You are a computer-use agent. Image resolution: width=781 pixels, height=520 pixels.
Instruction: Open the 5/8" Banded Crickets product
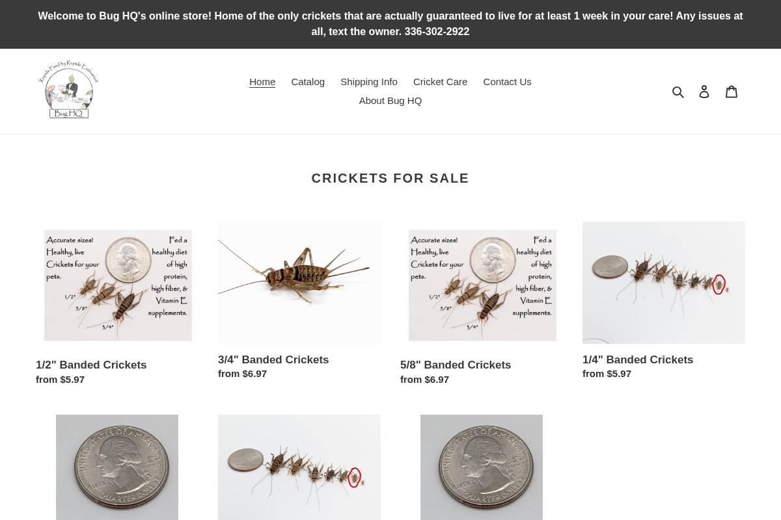click(456, 365)
